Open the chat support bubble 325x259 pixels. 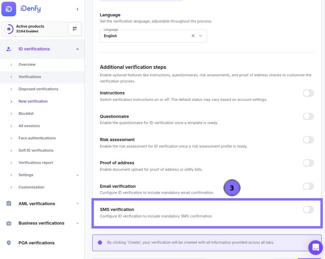pyautogui.click(x=315, y=247)
